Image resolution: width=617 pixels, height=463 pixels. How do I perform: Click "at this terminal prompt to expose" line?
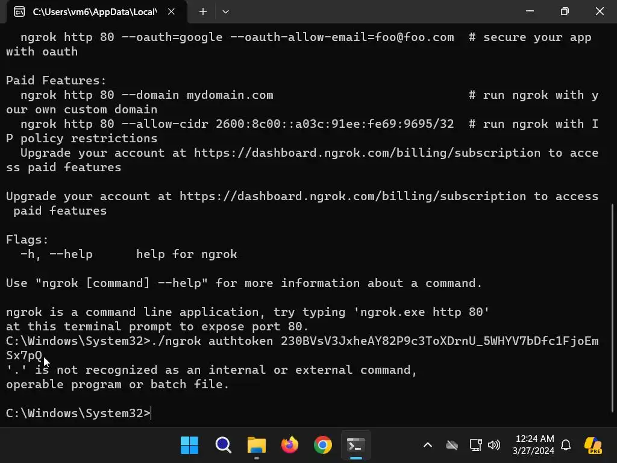click(x=157, y=326)
